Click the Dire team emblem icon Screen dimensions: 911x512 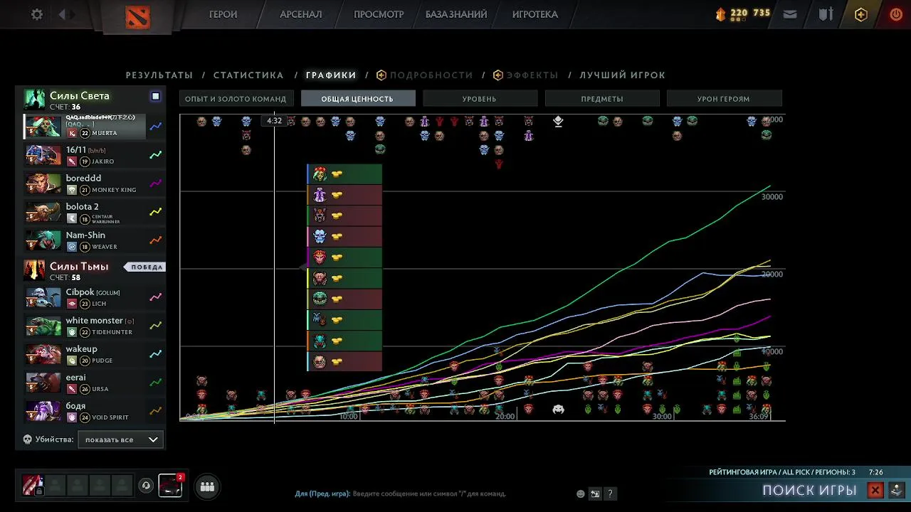(x=34, y=270)
